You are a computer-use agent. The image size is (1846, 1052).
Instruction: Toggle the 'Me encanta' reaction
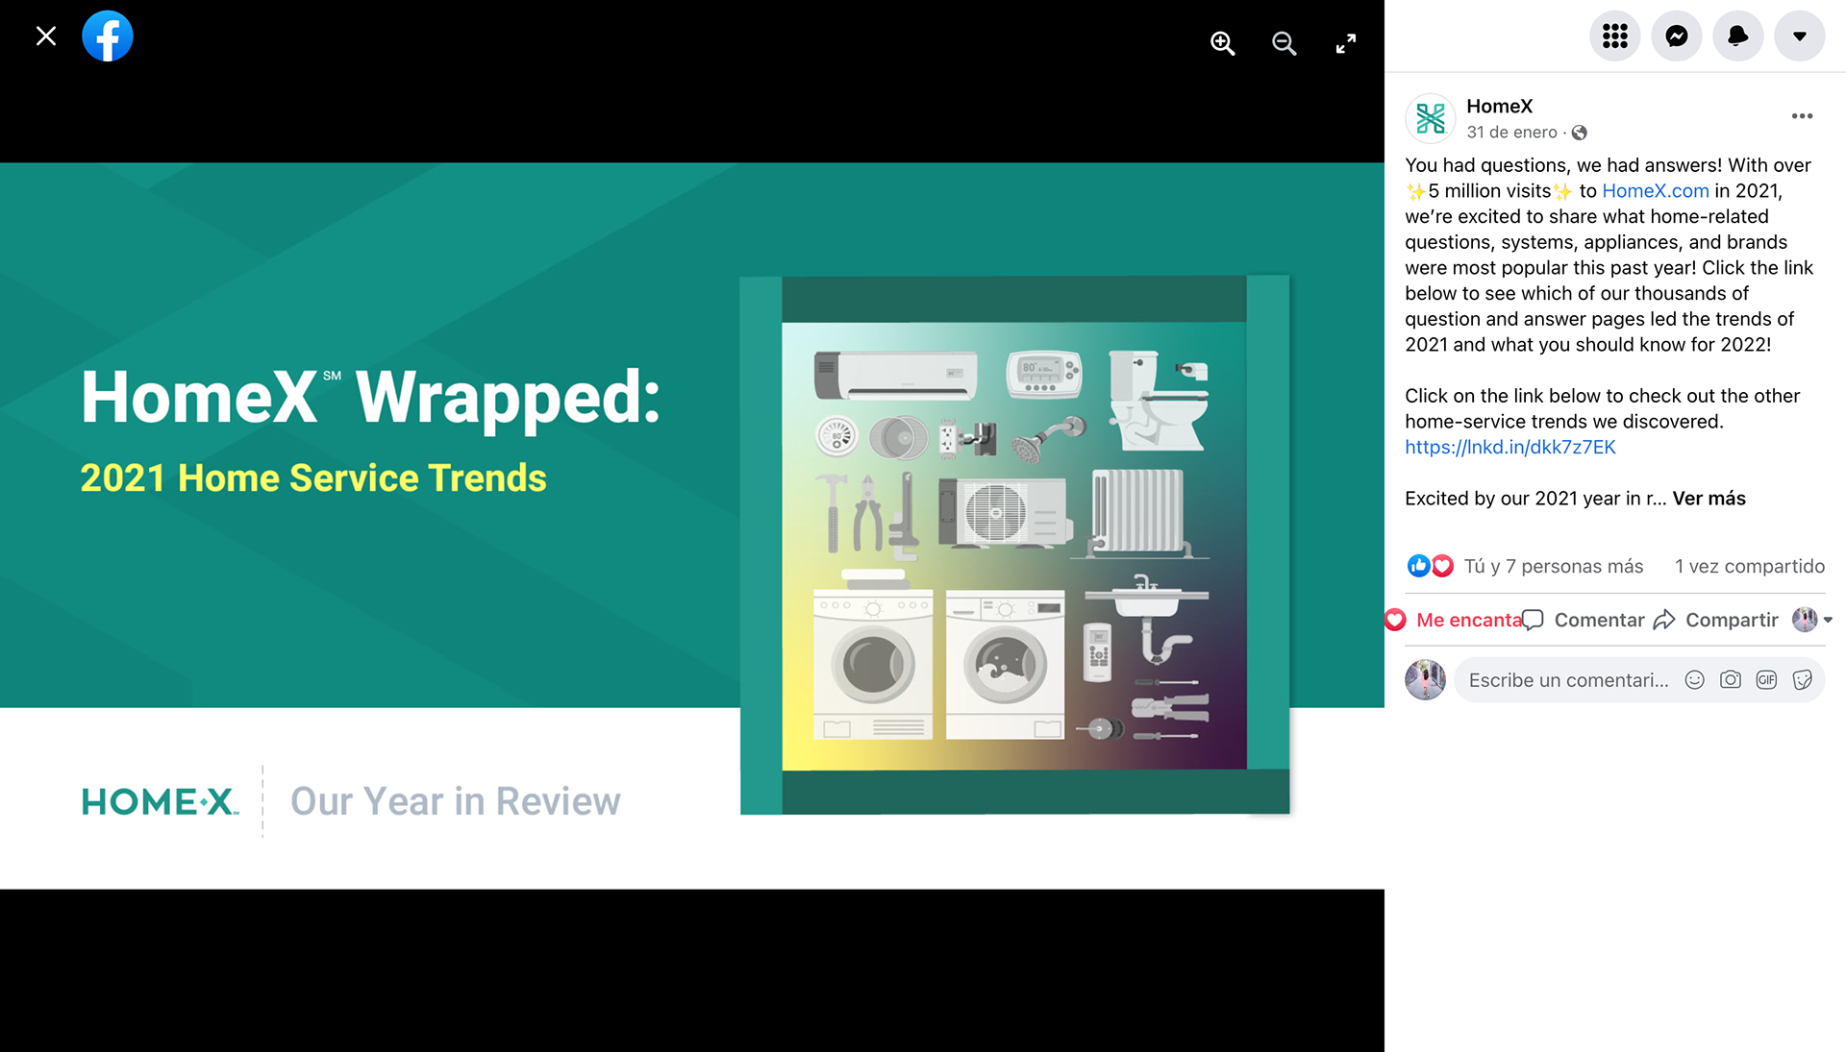tap(1455, 621)
